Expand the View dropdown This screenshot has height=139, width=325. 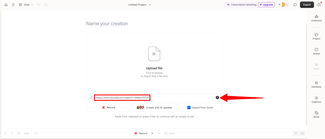pyautogui.click(x=26, y=5)
